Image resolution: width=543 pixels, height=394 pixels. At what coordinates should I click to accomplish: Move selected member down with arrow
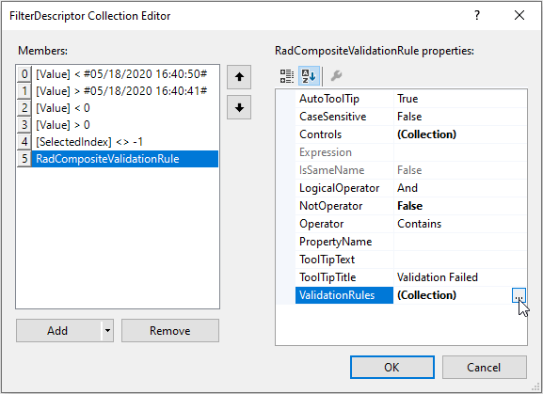(x=239, y=107)
